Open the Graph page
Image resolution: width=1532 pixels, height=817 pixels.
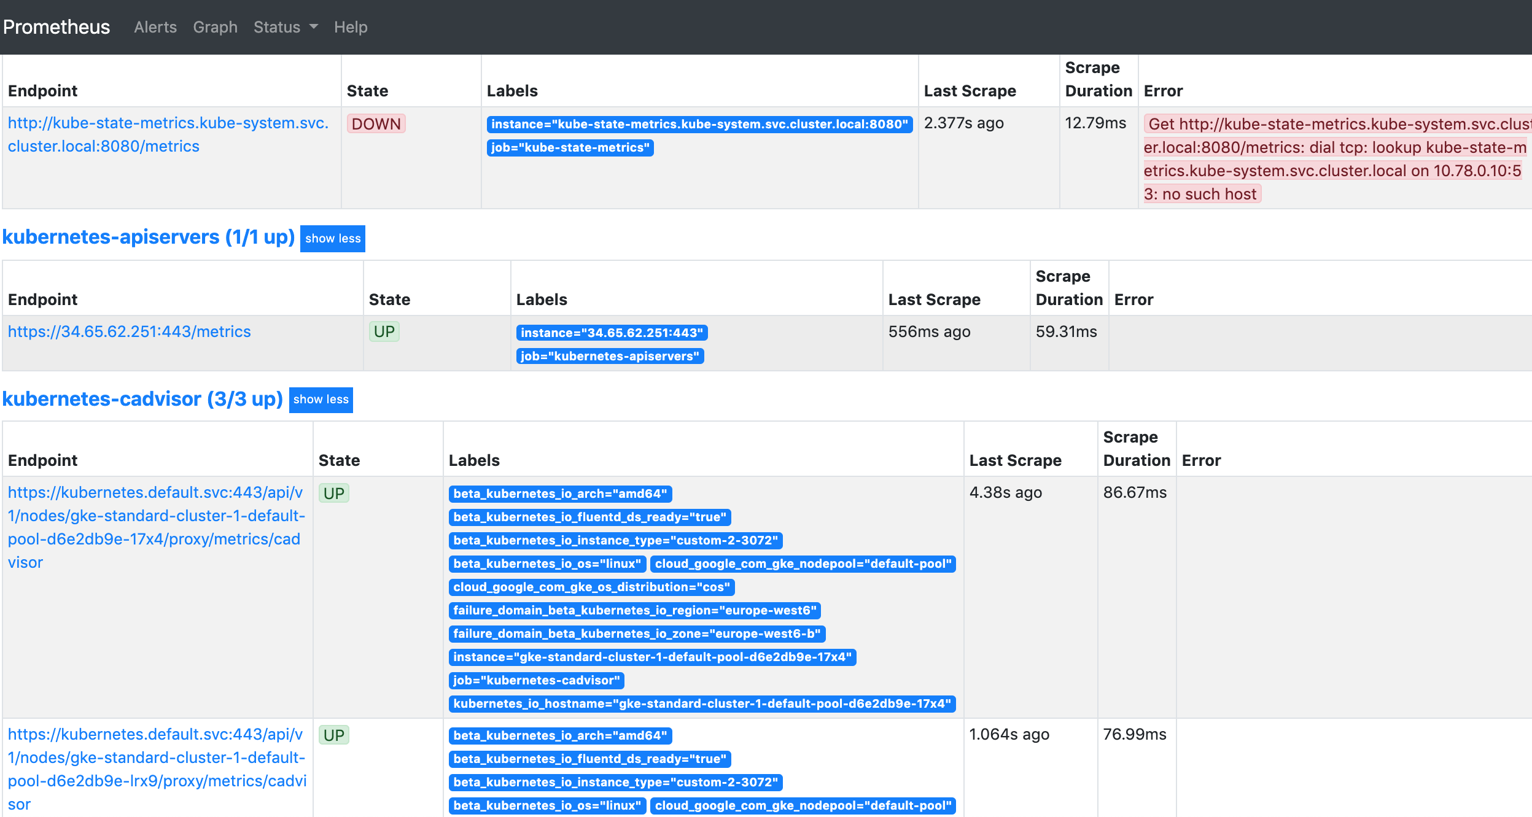[215, 26]
